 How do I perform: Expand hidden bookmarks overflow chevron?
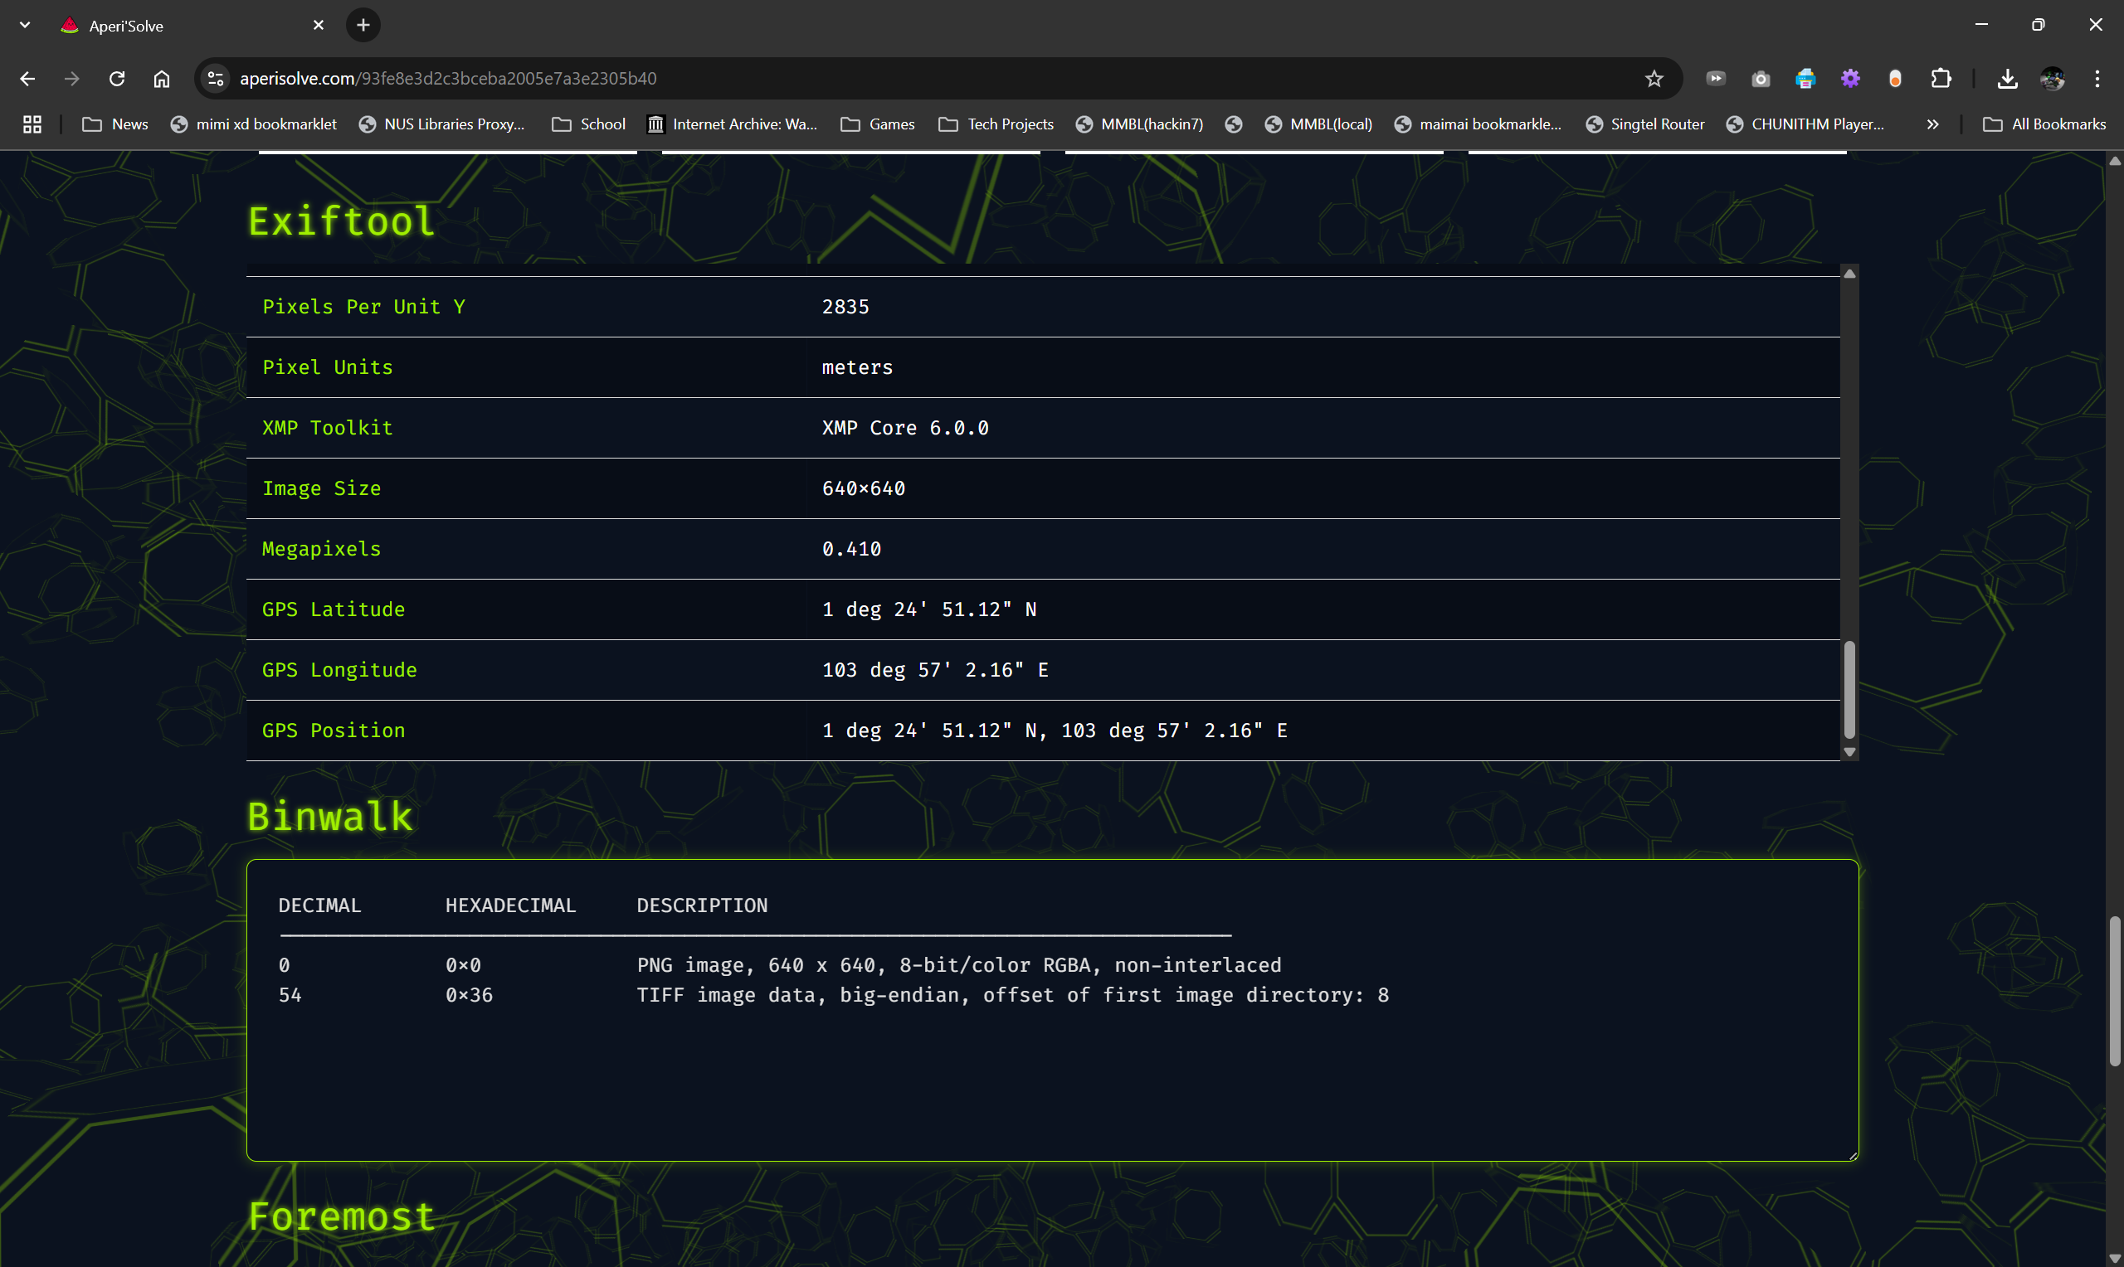point(1932,124)
